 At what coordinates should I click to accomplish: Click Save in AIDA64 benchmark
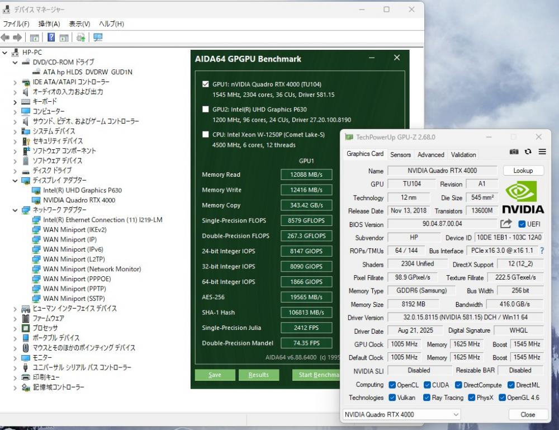215,375
